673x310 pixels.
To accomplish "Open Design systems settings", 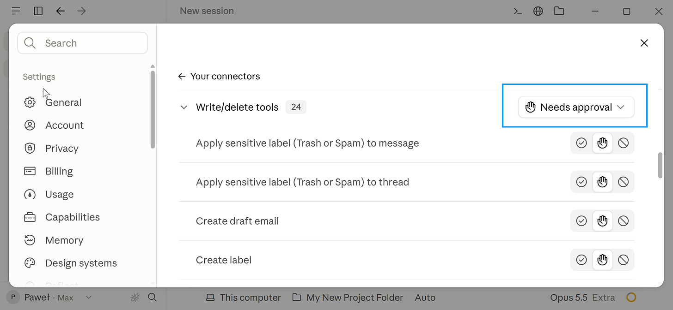I will (x=82, y=263).
